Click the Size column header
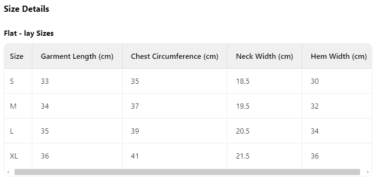This screenshot has width=377, height=183. tap(16, 56)
